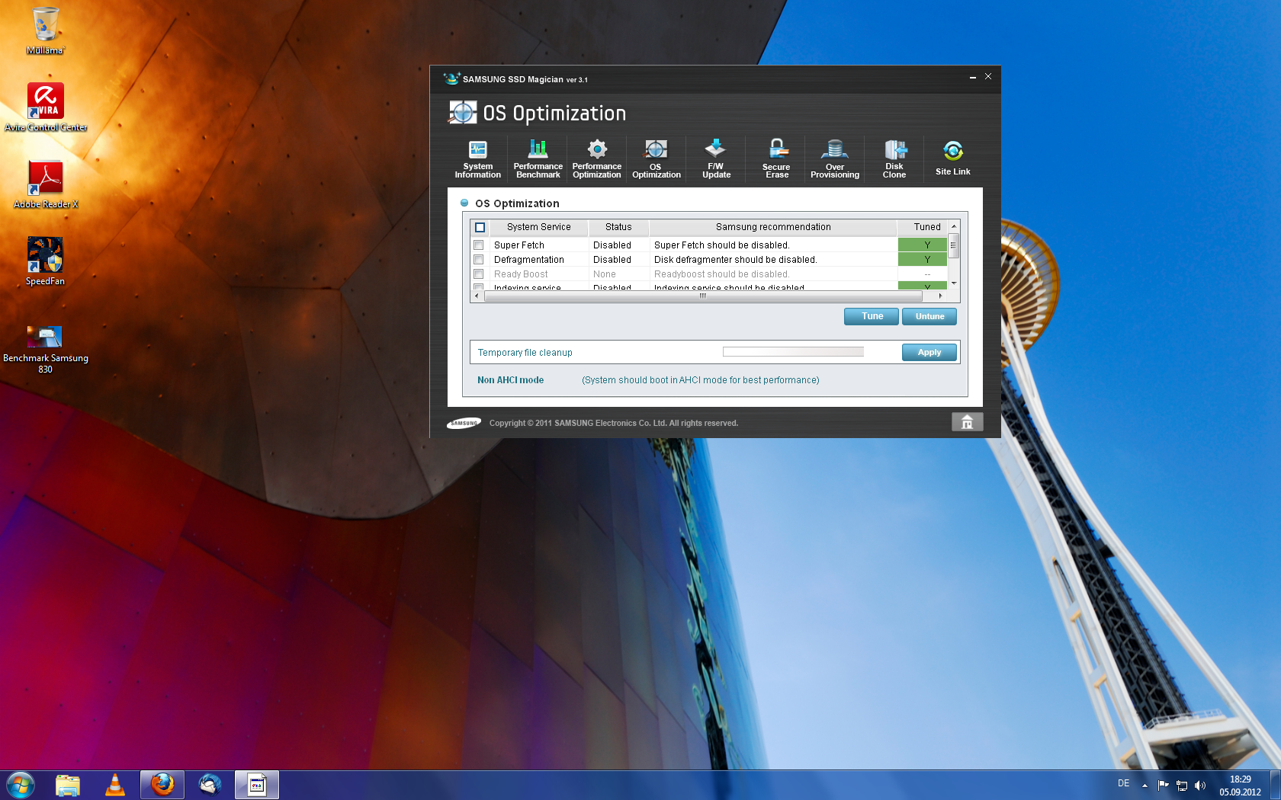Click the Temporary file cleanup progress bar

coord(793,352)
